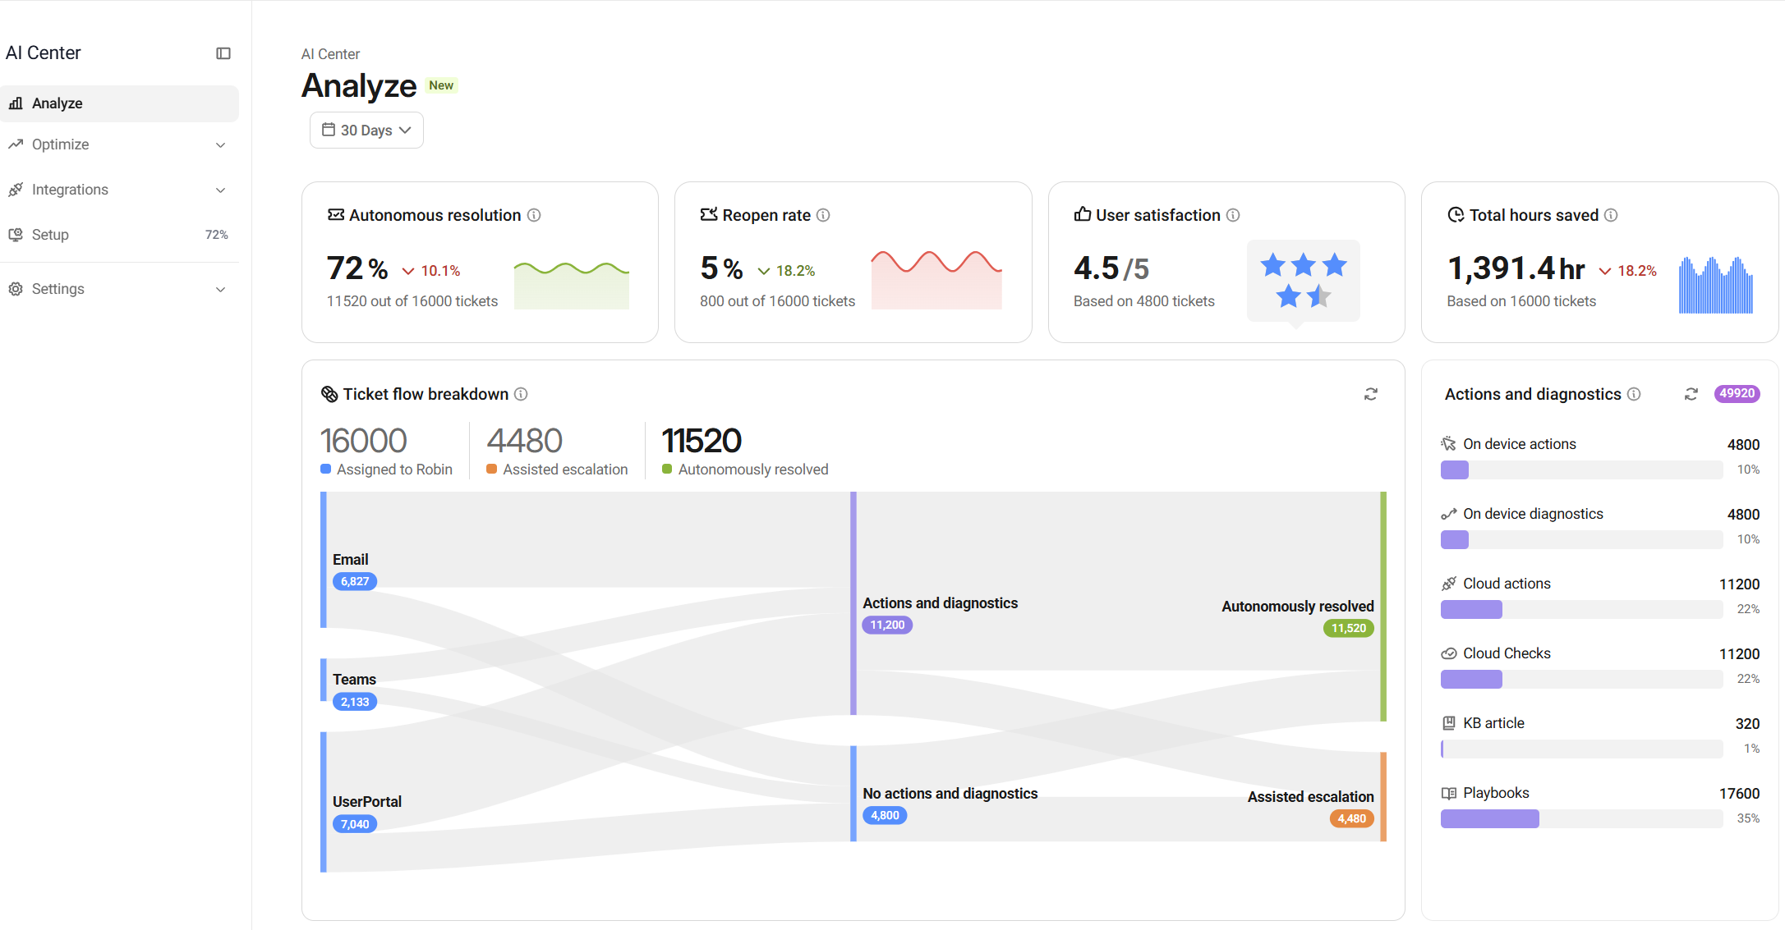Click the 4480 Assisted escalation stat
1785x930 pixels.
(x=557, y=451)
